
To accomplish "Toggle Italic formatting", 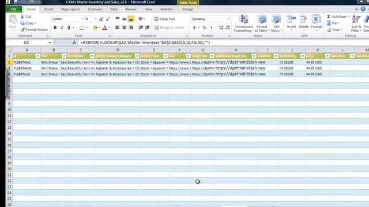I will 62,28.
